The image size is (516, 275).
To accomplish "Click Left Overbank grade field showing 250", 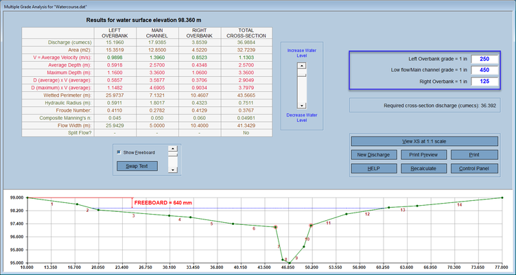I will pos(484,59).
